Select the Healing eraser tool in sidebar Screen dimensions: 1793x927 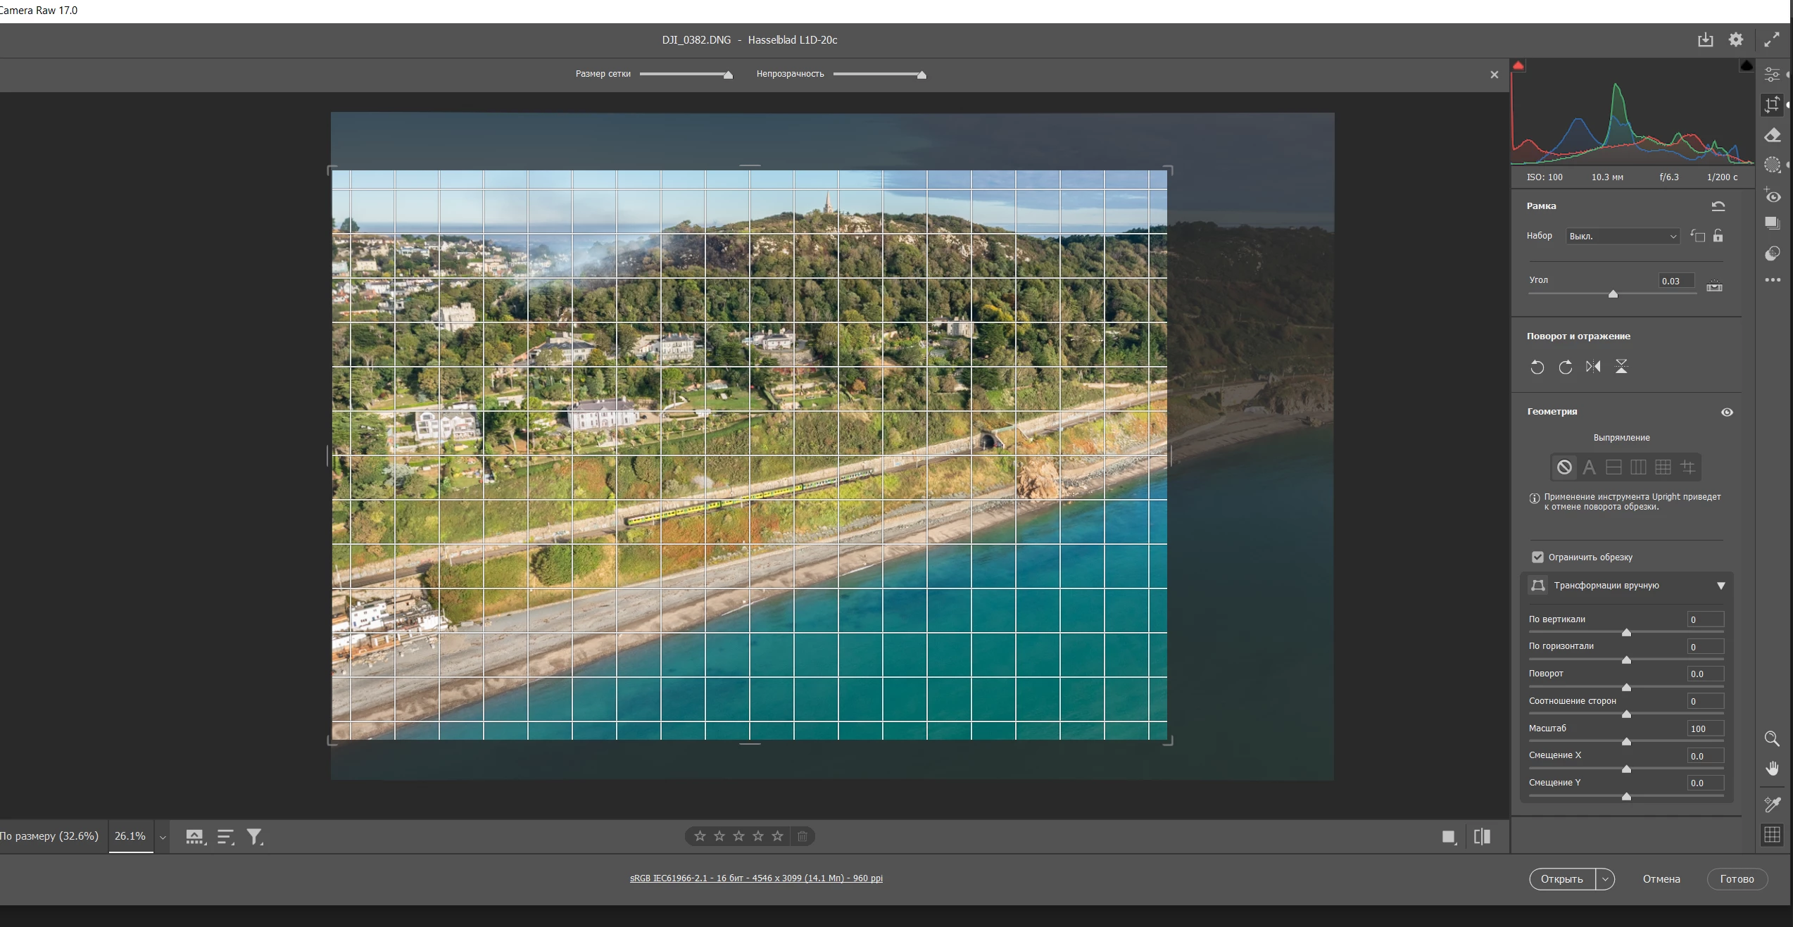click(1772, 135)
